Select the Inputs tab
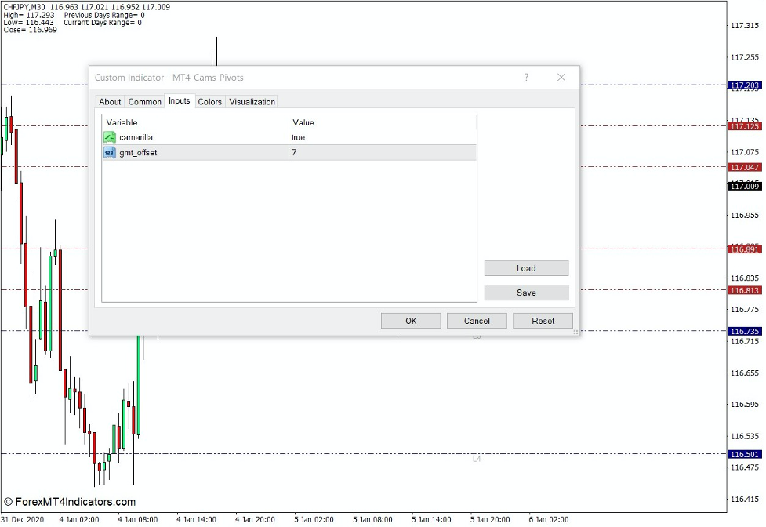Screen dimensions: 766x527 pyautogui.click(x=178, y=101)
